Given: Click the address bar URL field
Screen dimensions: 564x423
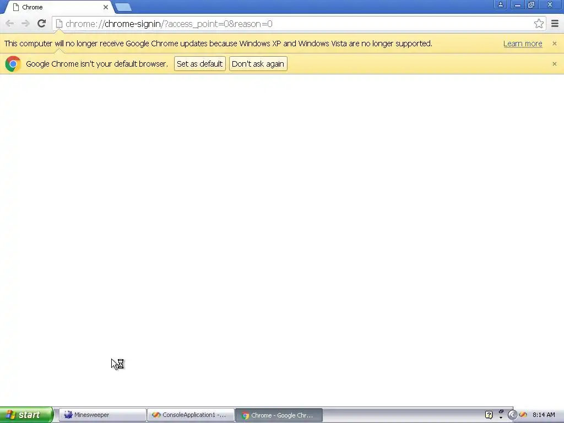Looking at the screenshot, I should point(299,24).
